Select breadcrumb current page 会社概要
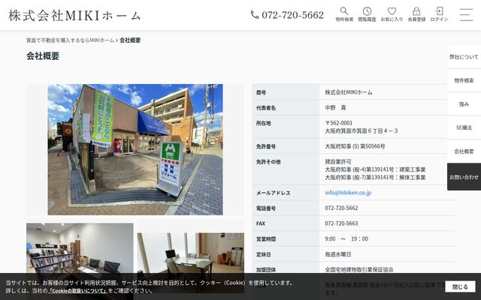Viewport: 481px width, 300px height. [x=130, y=40]
